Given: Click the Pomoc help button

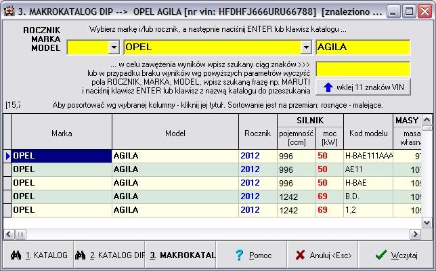Looking at the screenshot, I should 252,255.
